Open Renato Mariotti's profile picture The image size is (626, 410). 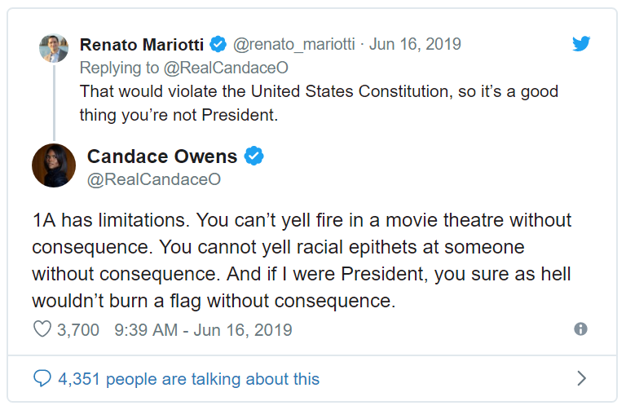click(54, 48)
